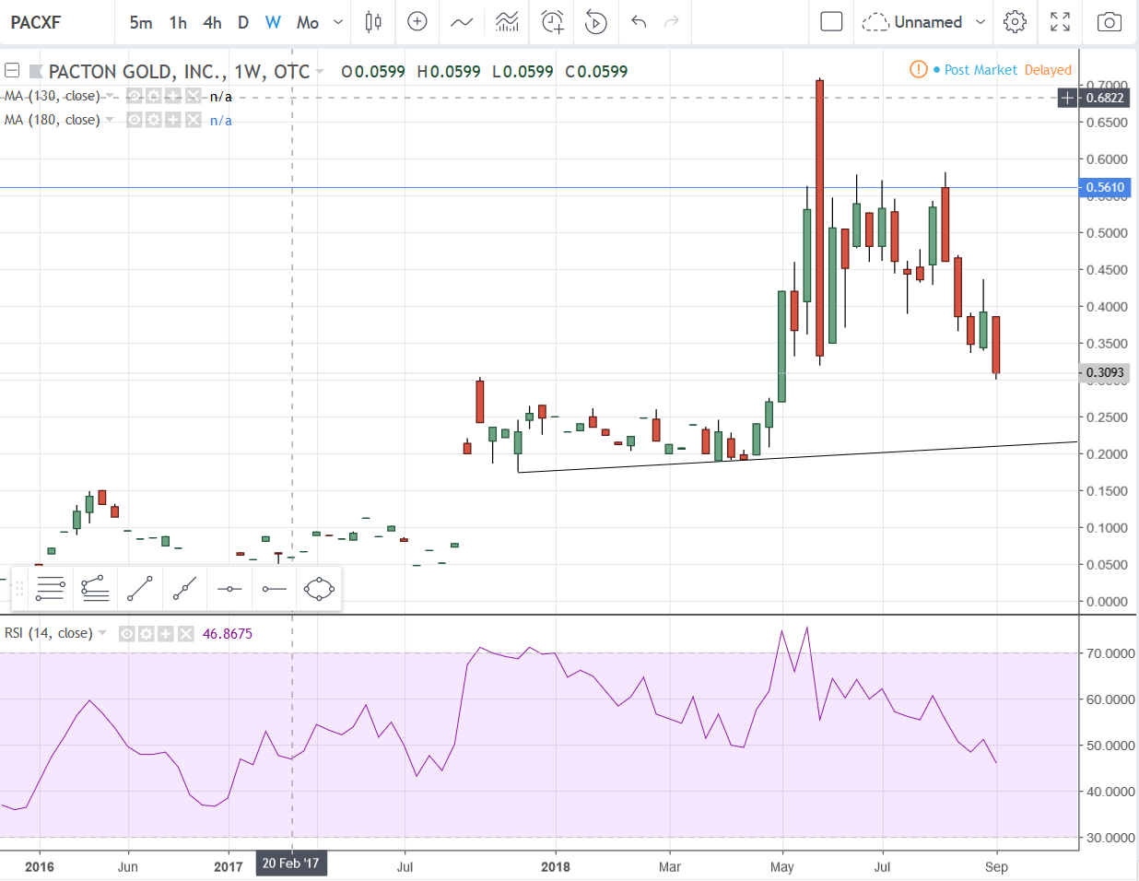The image size is (1139, 881).
Task: Toggle visibility of MA (130, close) indicator
Action: [134, 96]
